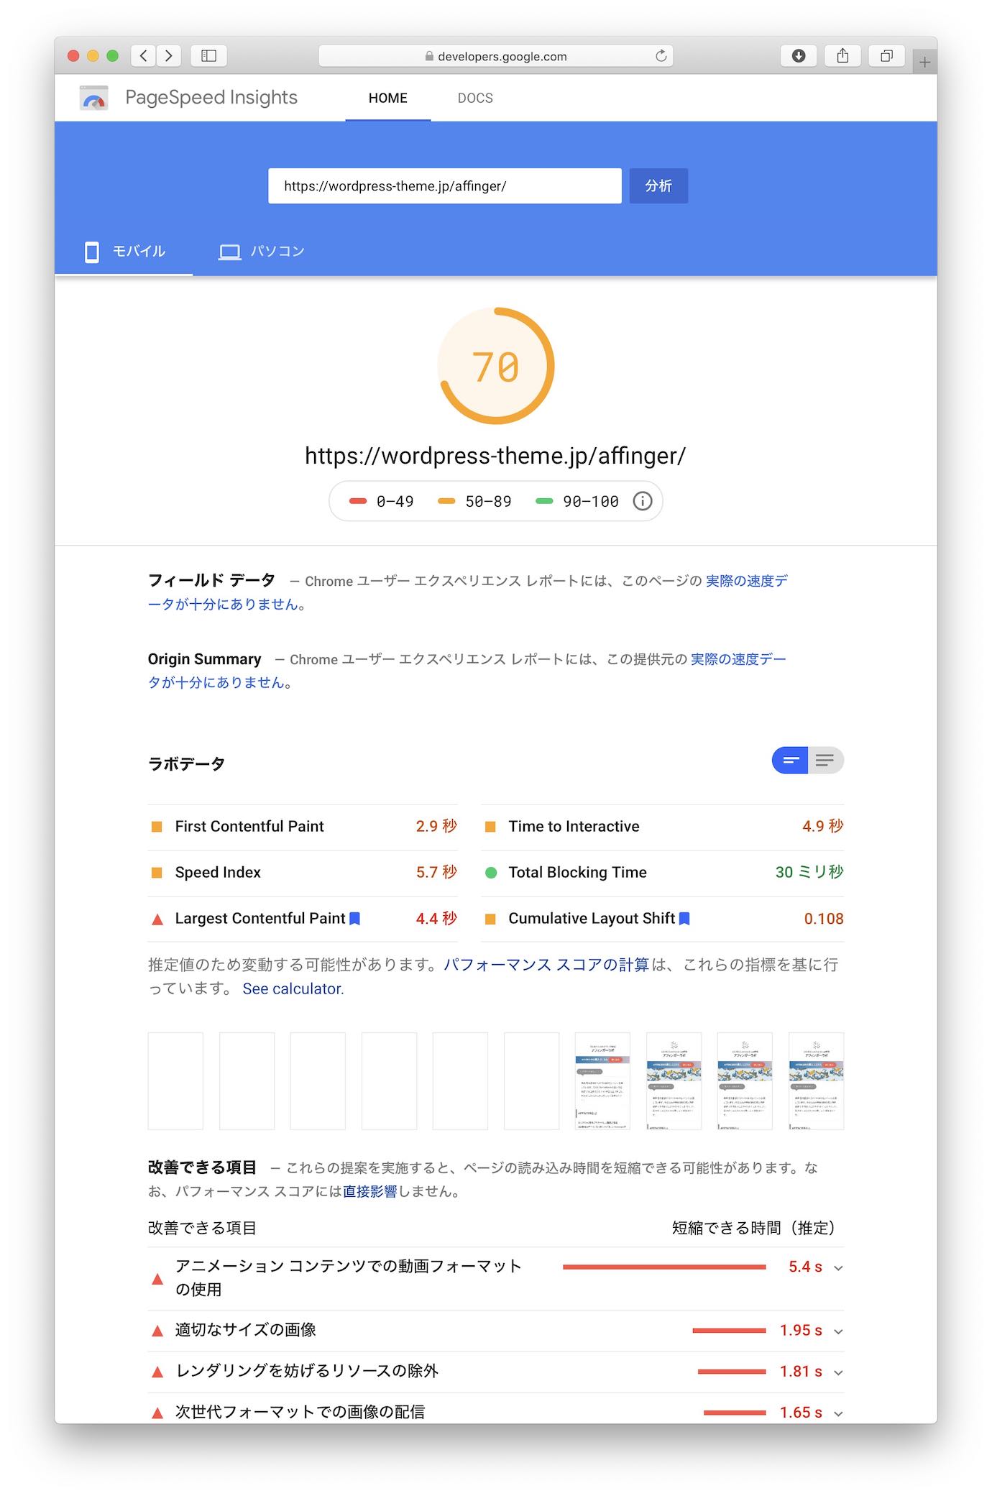Expand the 適切なサイズの画像 audit chevron
Viewport: 992px width, 1496px height.
pyautogui.click(x=838, y=1331)
